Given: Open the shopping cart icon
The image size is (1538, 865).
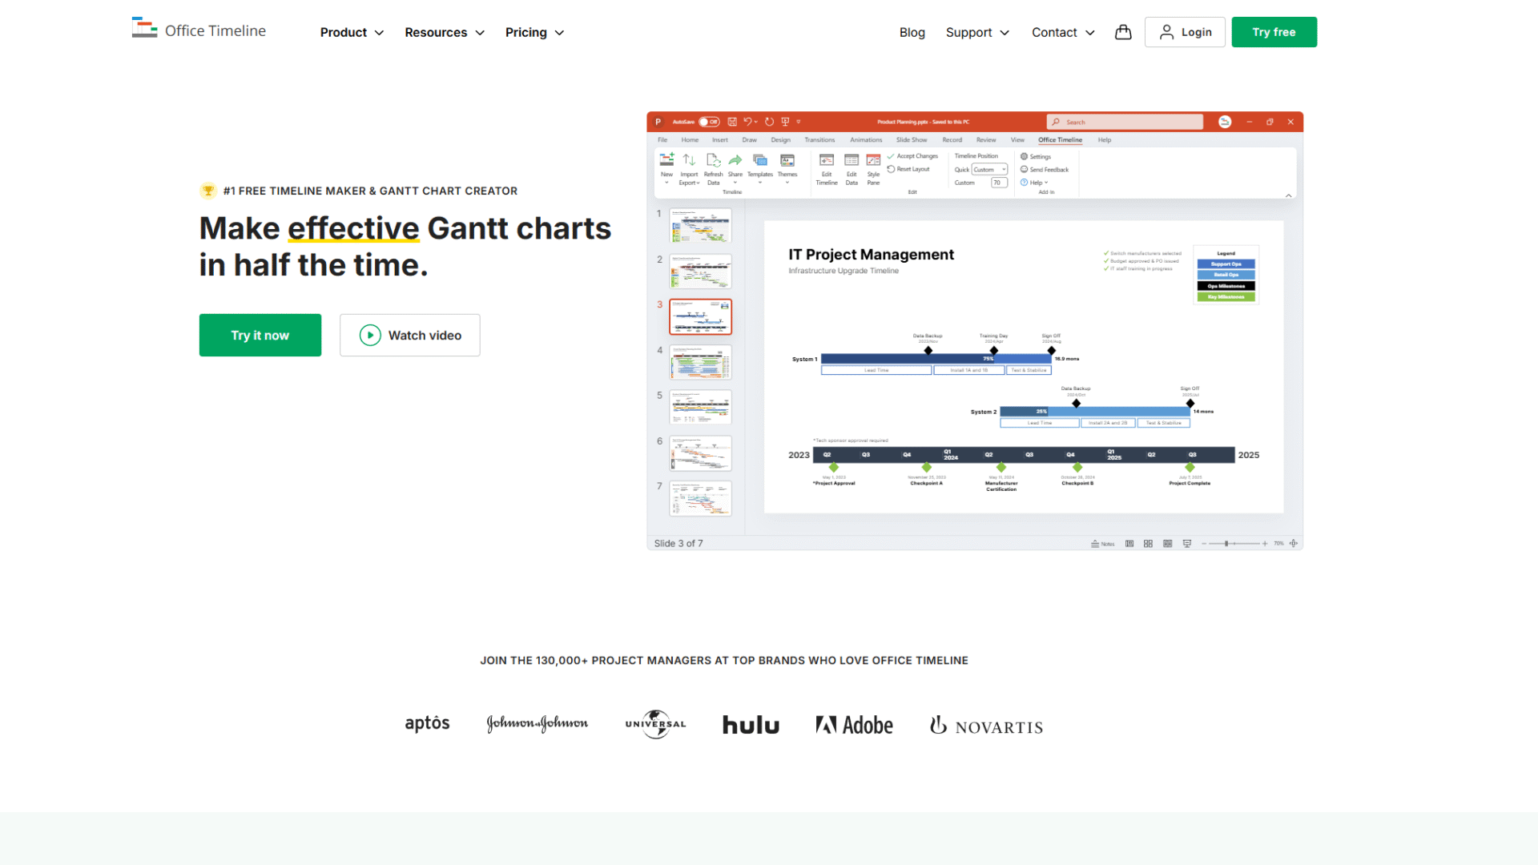Looking at the screenshot, I should (x=1123, y=32).
